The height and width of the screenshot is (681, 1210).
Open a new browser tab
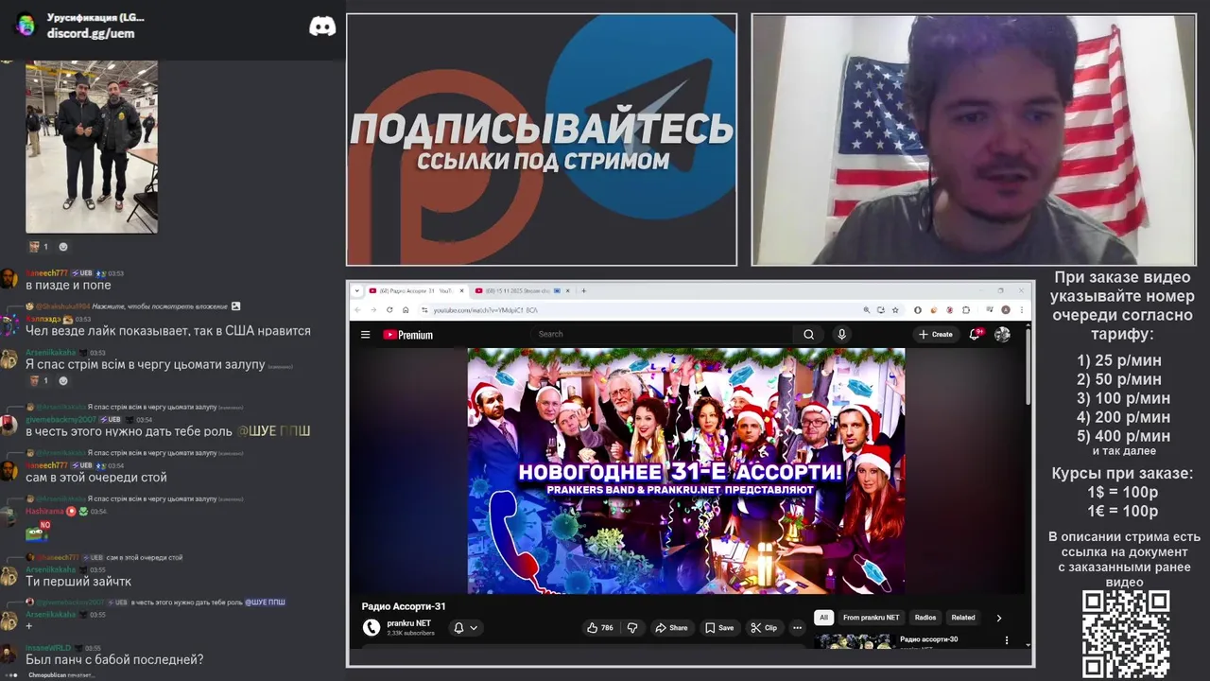click(584, 291)
